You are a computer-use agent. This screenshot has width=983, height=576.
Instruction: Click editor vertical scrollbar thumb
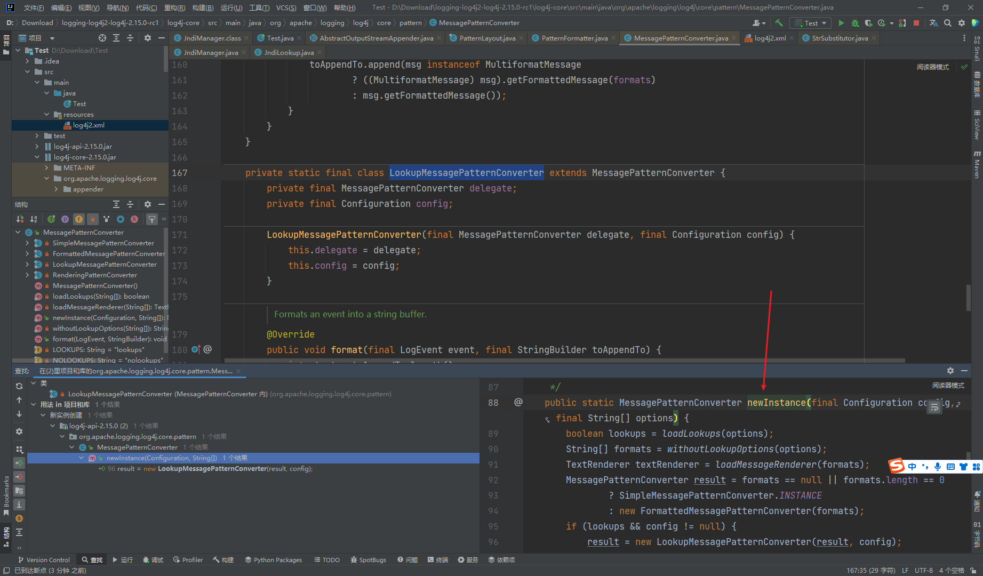(x=968, y=298)
